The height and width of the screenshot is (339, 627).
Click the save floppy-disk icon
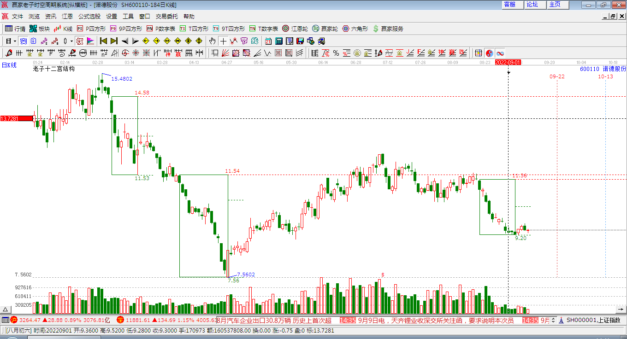300,41
